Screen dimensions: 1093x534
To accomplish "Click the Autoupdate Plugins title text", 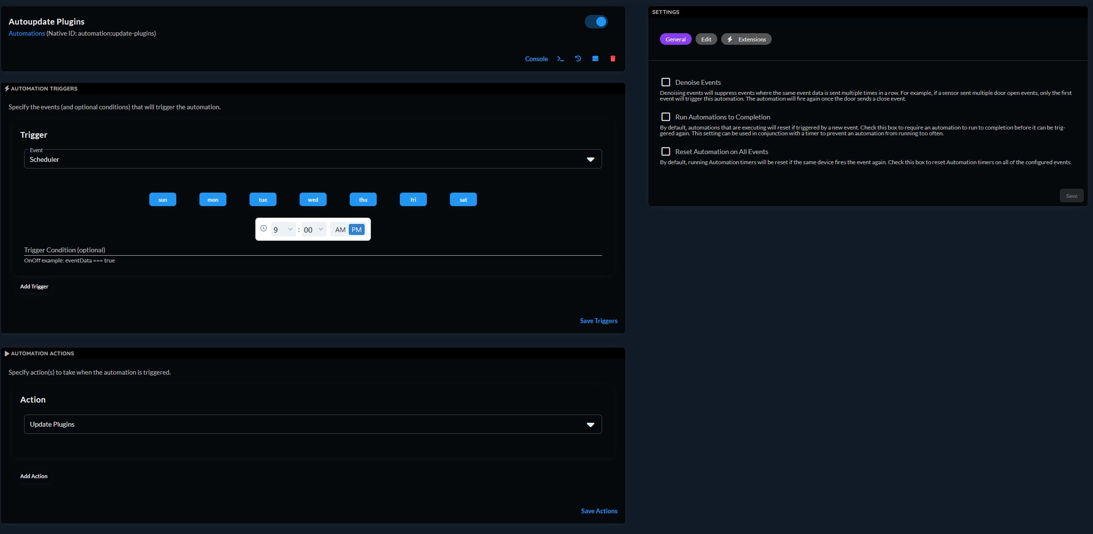I will pos(47,22).
